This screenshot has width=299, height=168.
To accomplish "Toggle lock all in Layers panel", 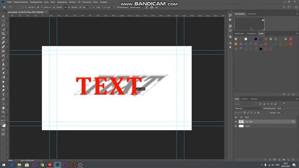I will (258, 113).
